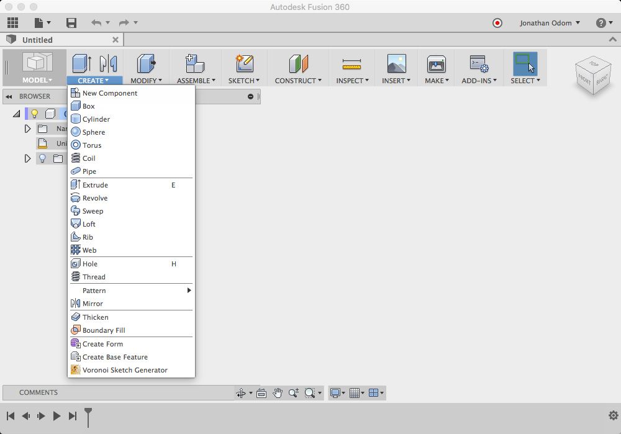Close the Untitled document tab
Viewport: 621px width, 434px height.
coord(116,40)
